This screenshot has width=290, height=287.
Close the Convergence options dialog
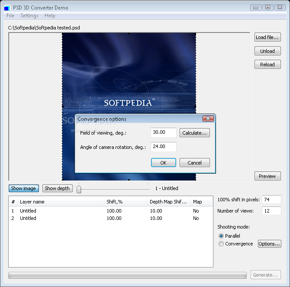(208, 119)
